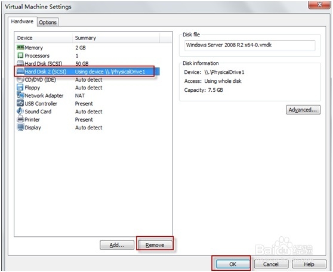Click the Hard Disk (SCSI) drive icon

point(20,63)
